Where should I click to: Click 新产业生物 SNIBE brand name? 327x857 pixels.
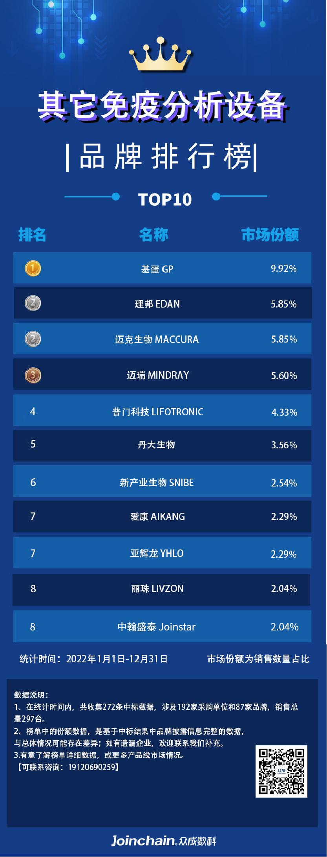(x=157, y=483)
